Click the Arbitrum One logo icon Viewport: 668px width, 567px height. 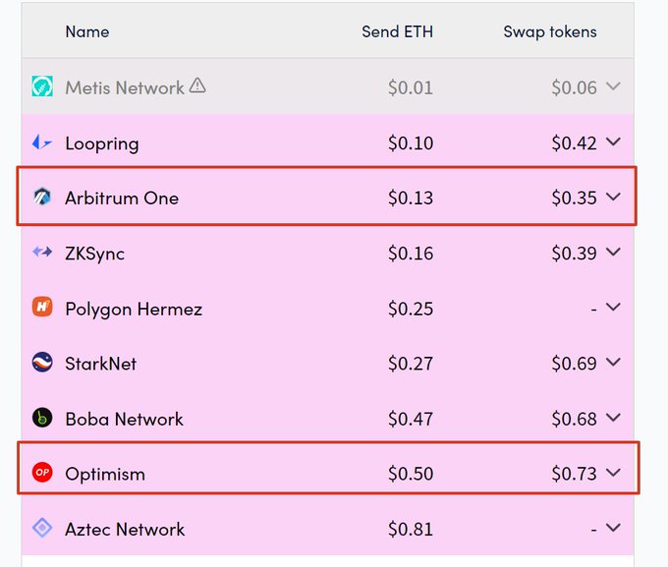pyautogui.click(x=42, y=197)
